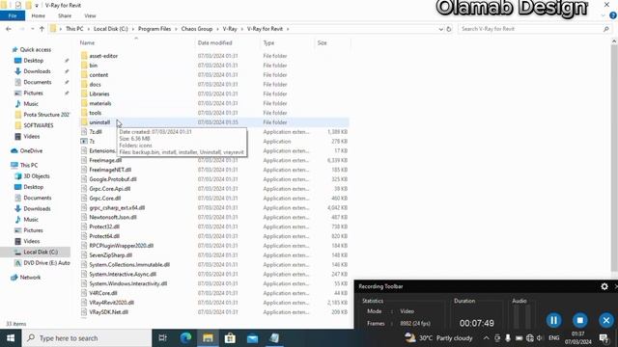
Task: Sort files by the Name column
Action: [87, 42]
